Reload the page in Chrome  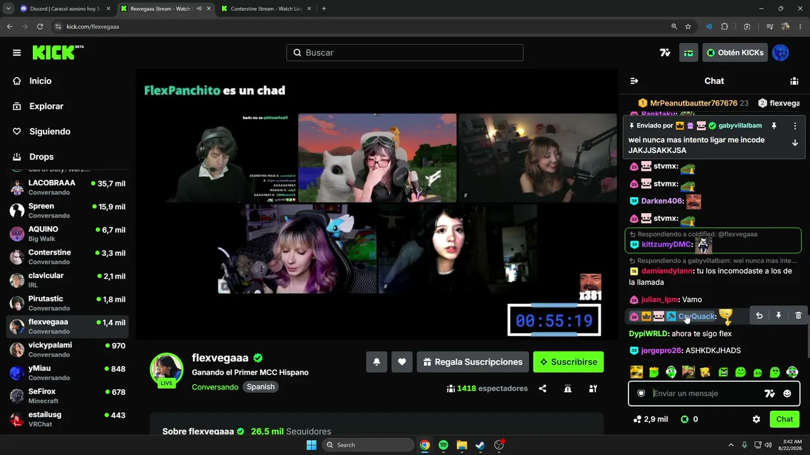tap(40, 27)
